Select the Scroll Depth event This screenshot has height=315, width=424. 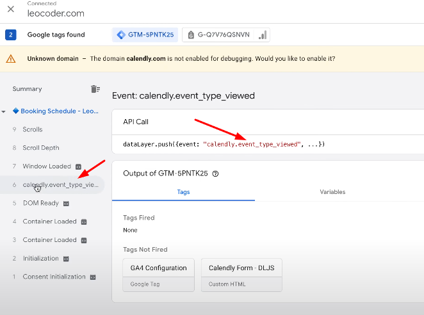pos(41,148)
